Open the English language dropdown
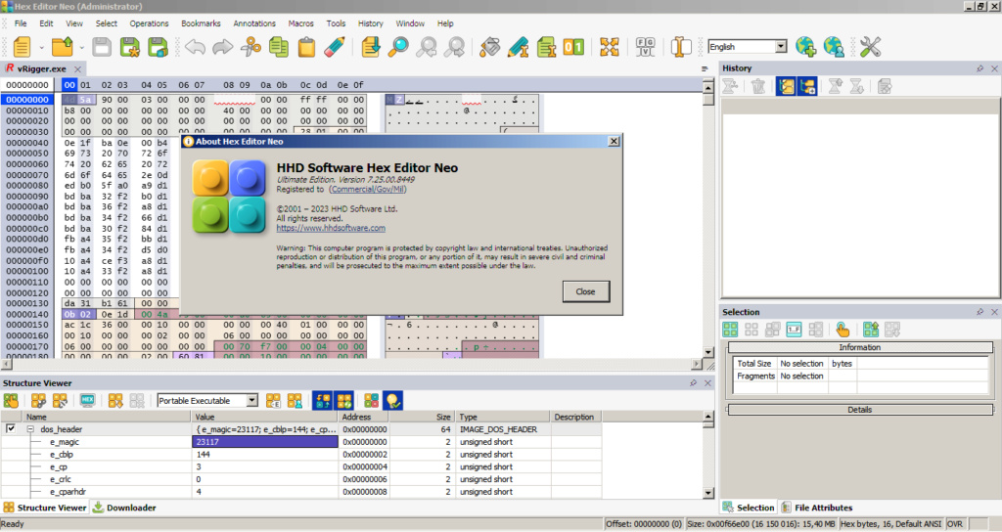1002x532 pixels. point(781,47)
